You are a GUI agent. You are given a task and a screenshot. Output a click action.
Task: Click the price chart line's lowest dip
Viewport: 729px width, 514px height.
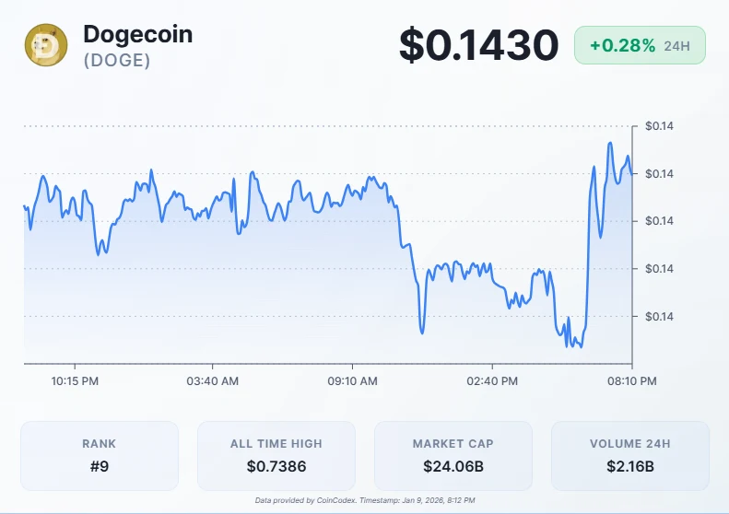pos(580,346)
